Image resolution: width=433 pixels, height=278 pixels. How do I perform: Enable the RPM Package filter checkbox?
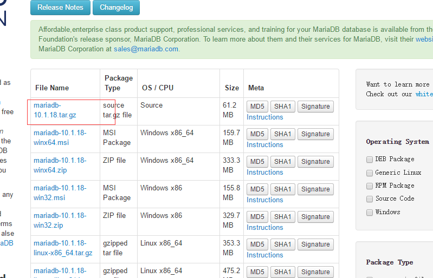click(370, 186)
